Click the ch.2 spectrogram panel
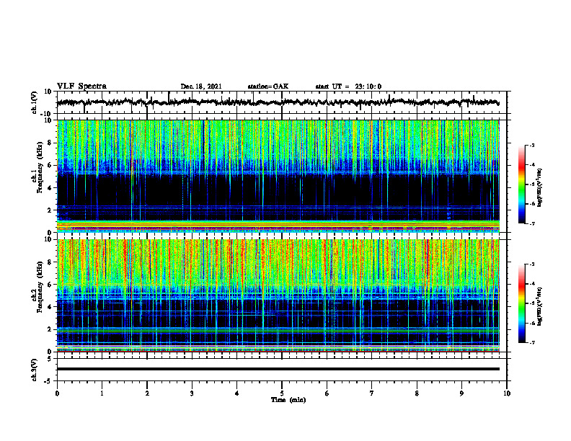Image resolution: width=571 pixels, height=441 pixels. pyautogui.click(x=278, y=295)
